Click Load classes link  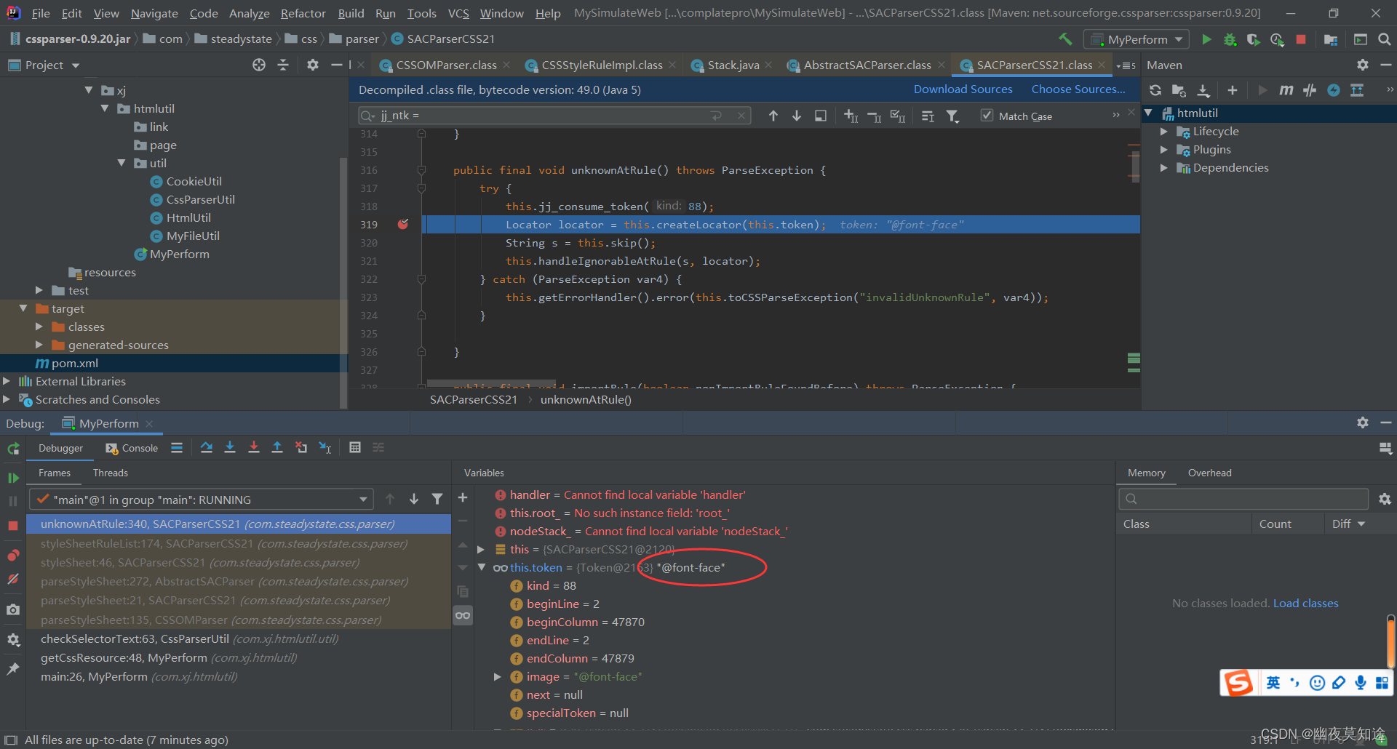pos(1305,603)
